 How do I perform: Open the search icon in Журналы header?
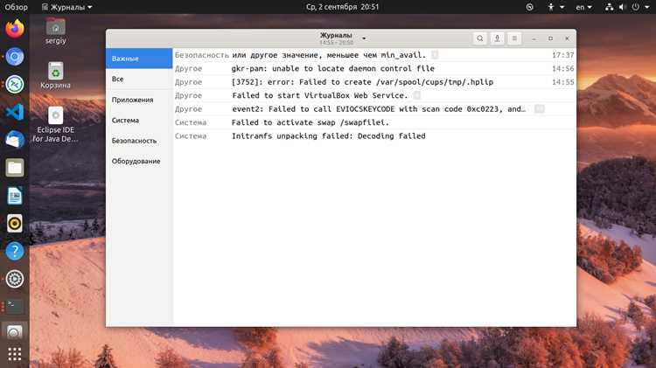(480, 38)
